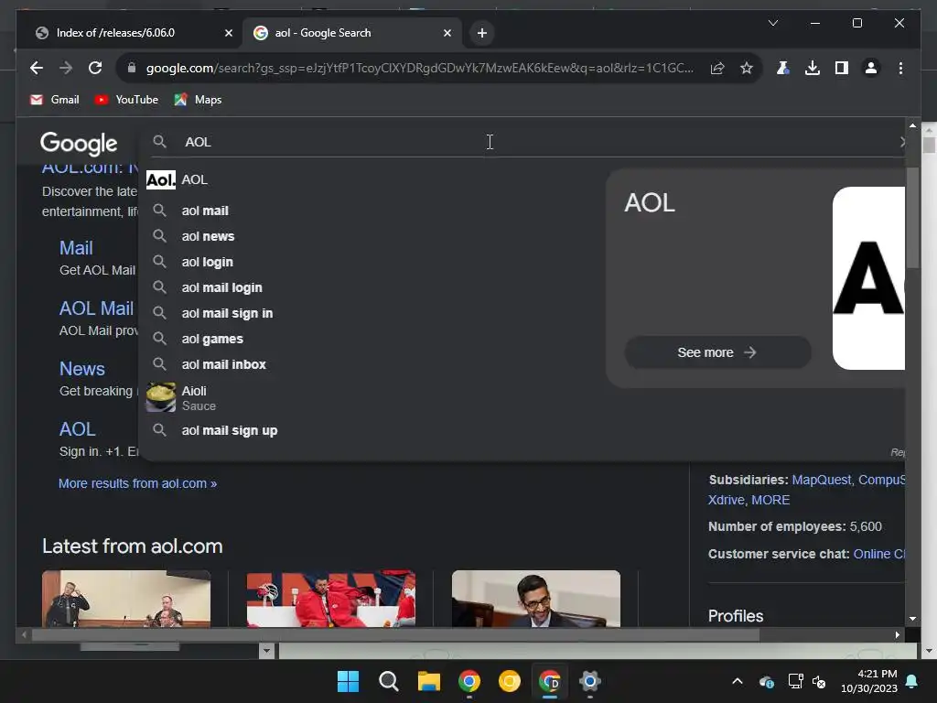
Task: Open 'More results from aol.com' link
Action: [137, 483]
